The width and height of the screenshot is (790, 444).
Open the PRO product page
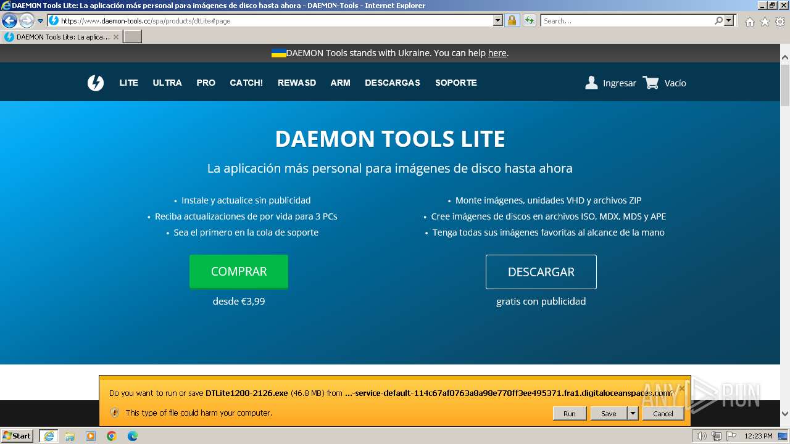[206, 83]
